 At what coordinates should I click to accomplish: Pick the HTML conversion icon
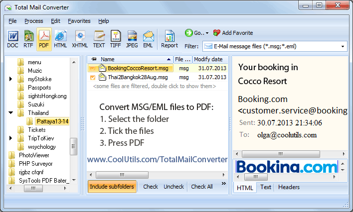point(60,36)
